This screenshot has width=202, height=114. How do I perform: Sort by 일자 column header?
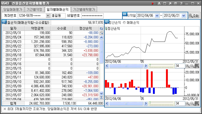tap(14, 28)
